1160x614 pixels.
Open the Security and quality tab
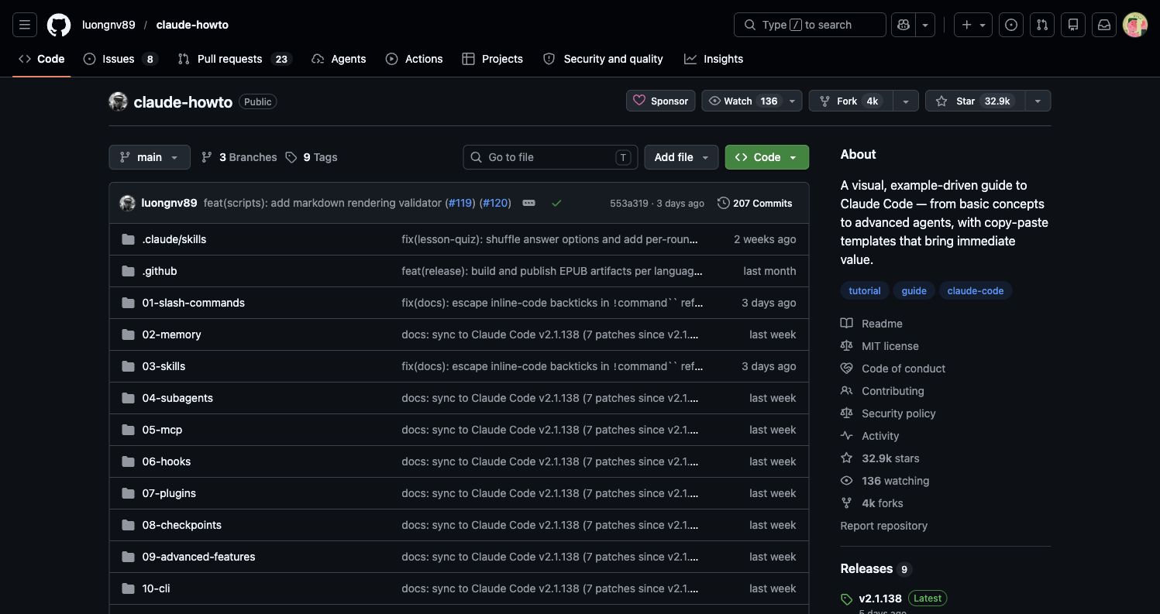click(x=603, y=59)
